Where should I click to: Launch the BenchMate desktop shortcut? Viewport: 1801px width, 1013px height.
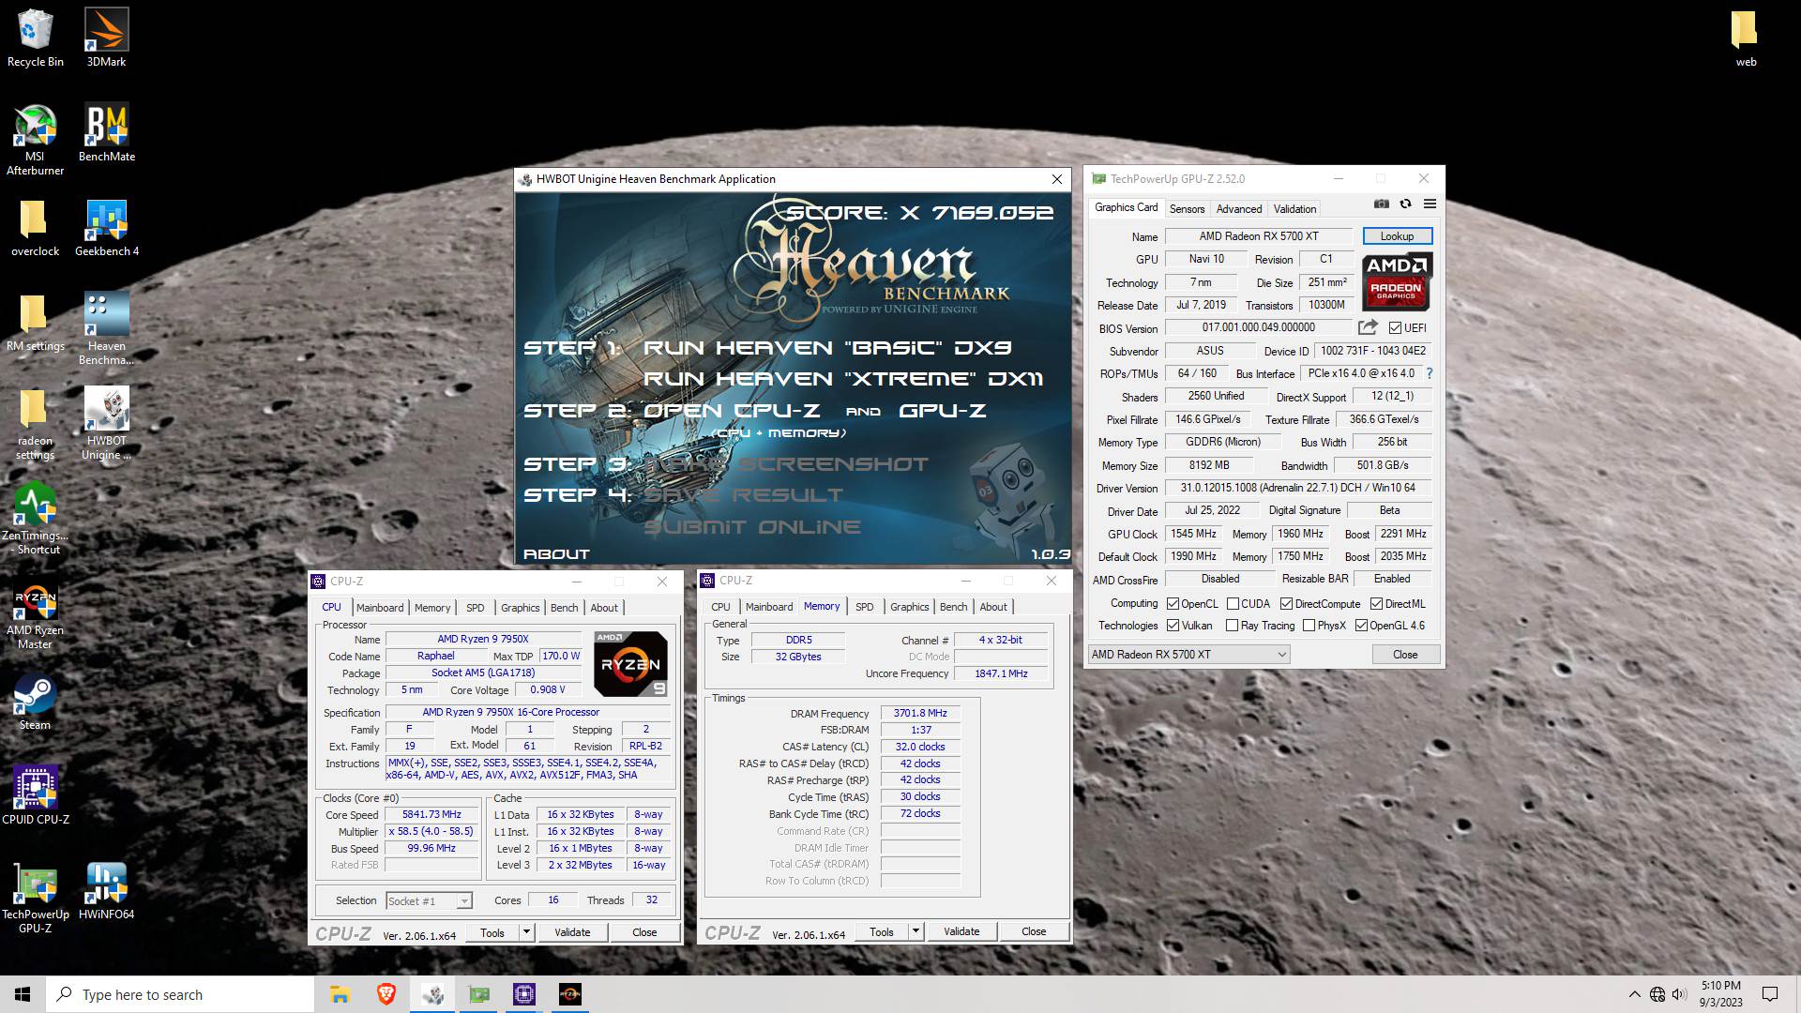coord(106,133)
